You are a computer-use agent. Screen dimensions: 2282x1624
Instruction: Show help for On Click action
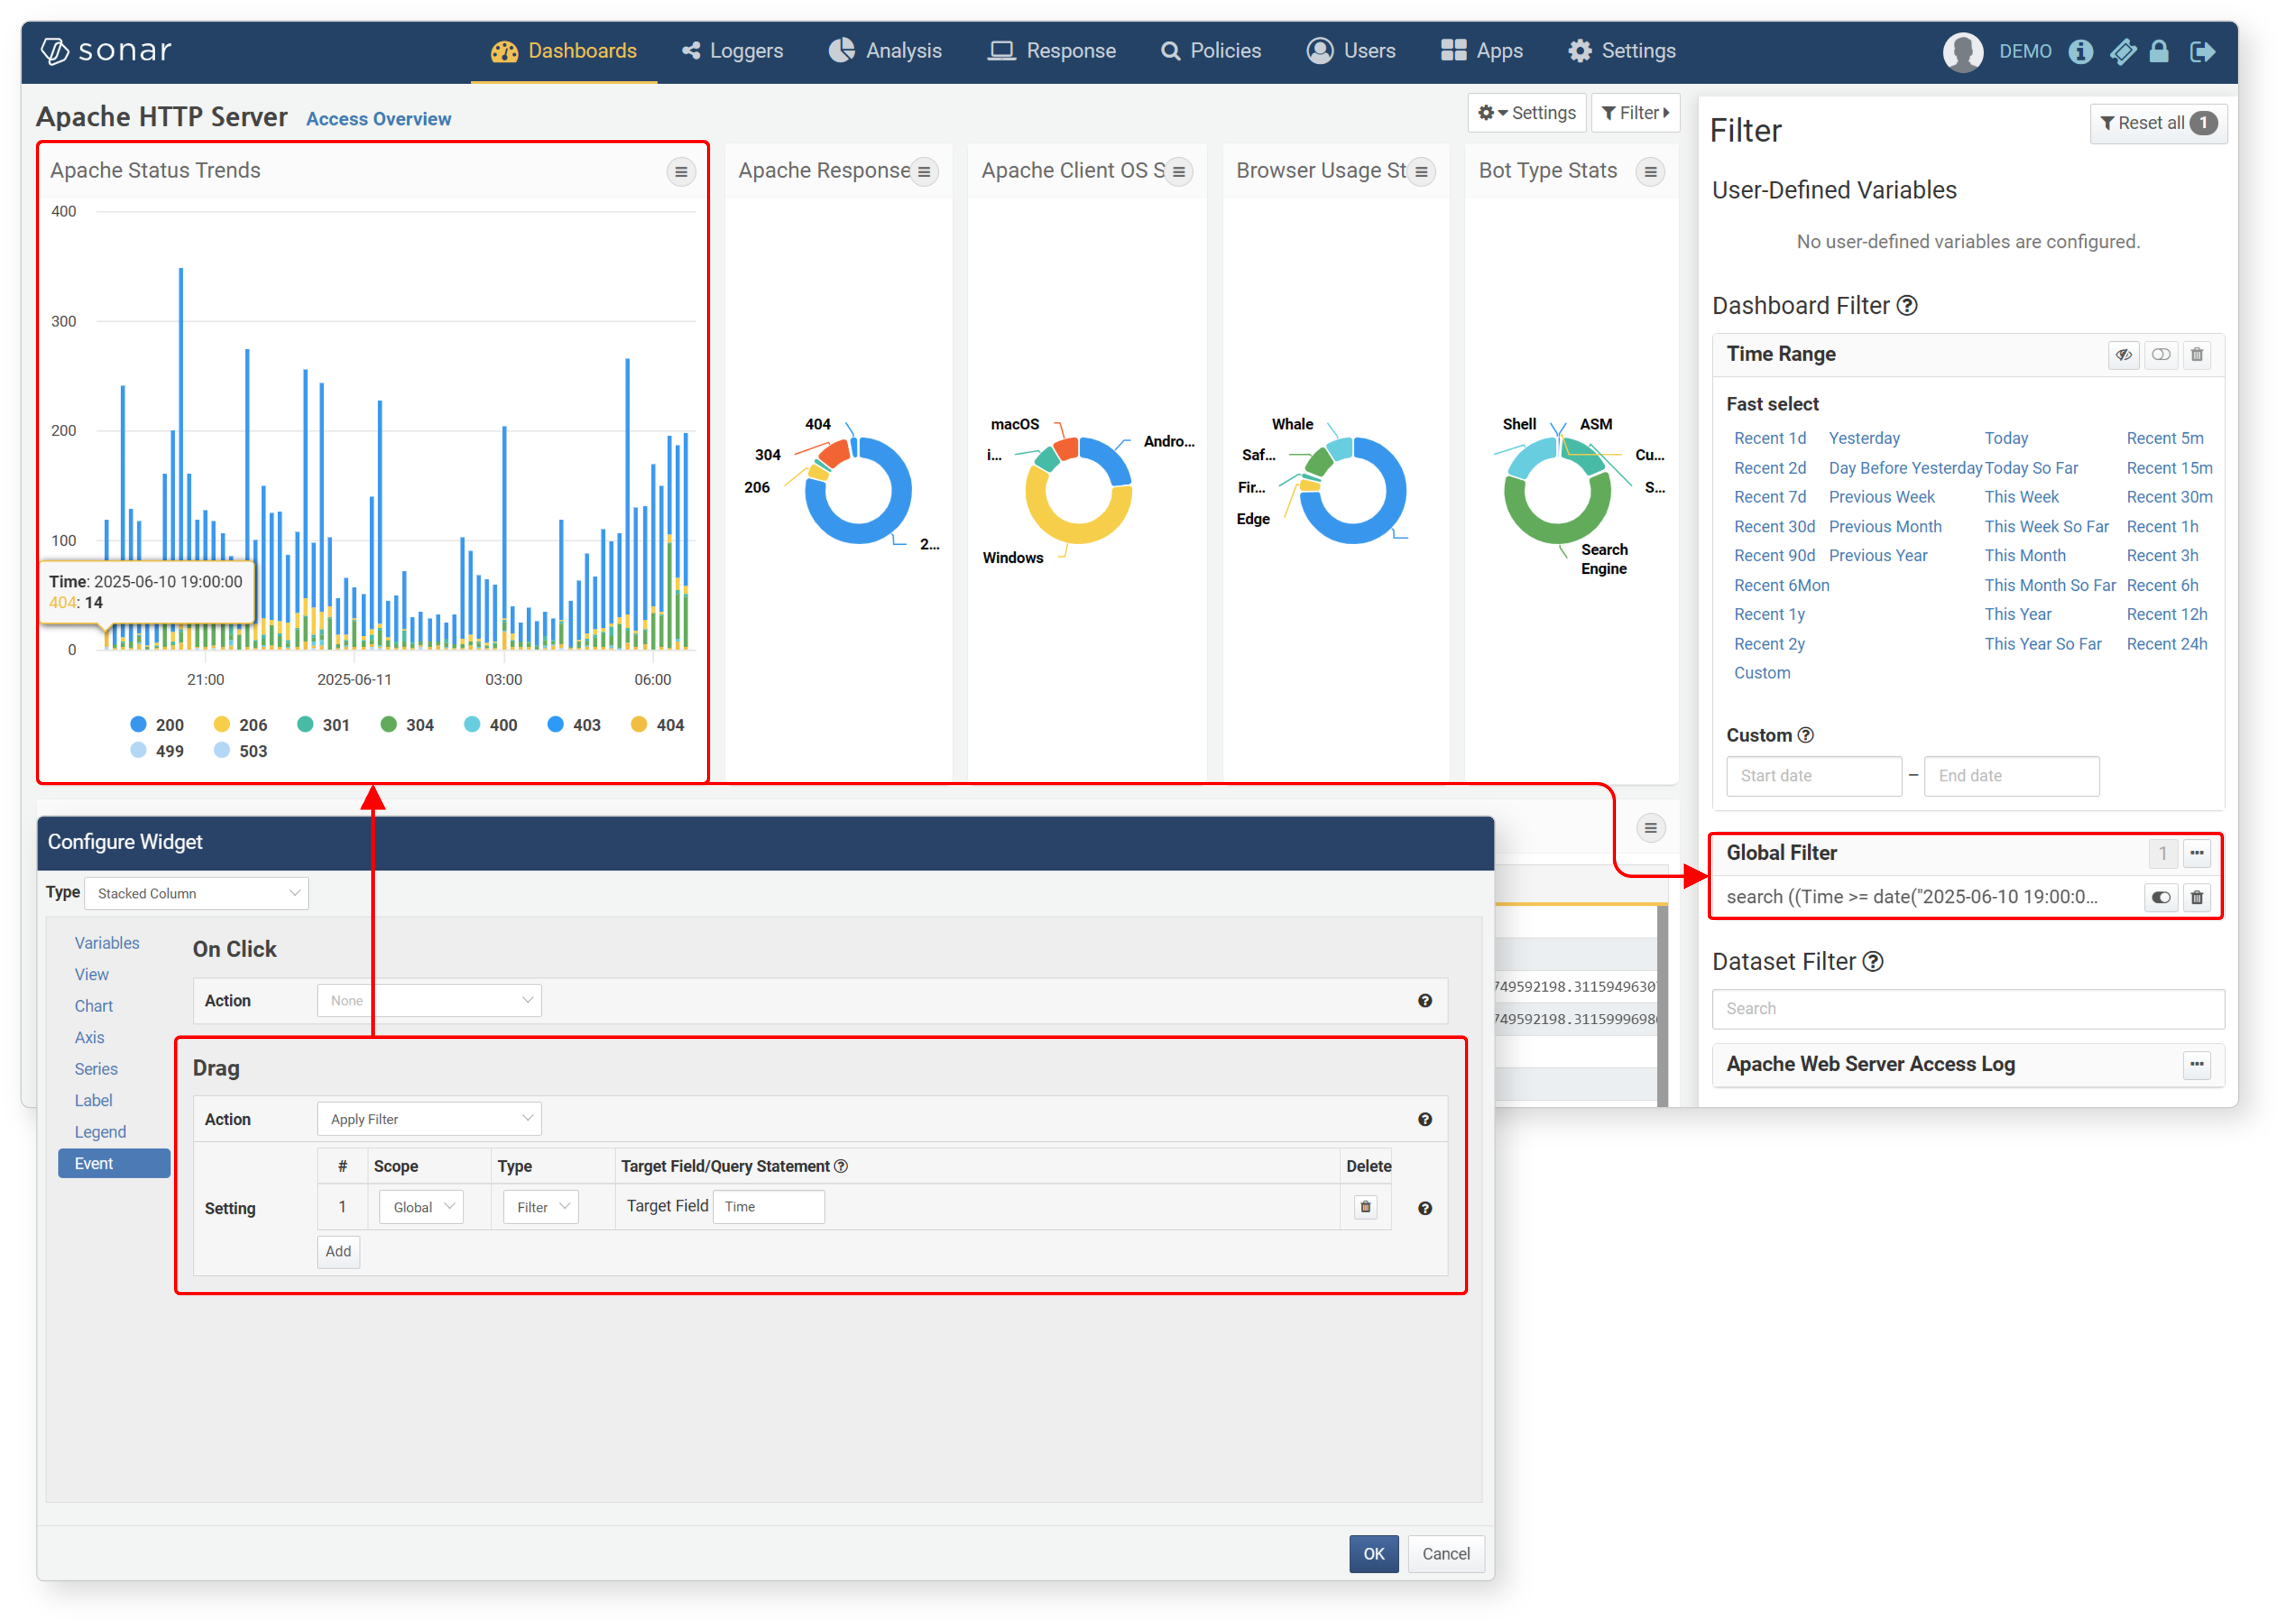(x=1424, y=1000)
